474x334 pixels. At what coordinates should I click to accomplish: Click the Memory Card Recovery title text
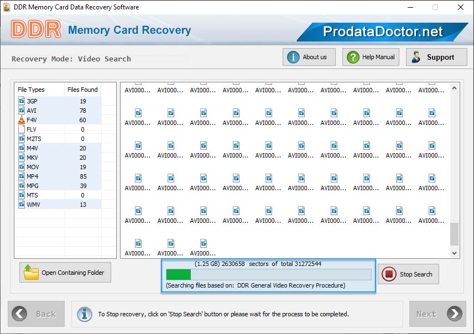129,30
